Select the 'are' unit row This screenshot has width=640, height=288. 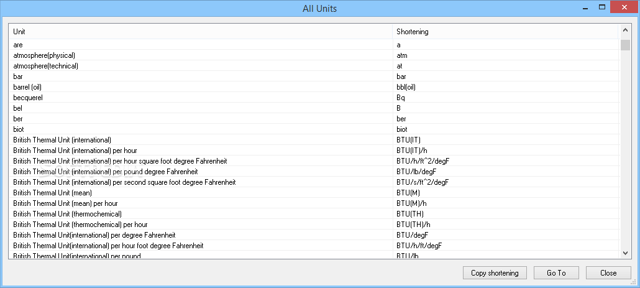[313, 45]
